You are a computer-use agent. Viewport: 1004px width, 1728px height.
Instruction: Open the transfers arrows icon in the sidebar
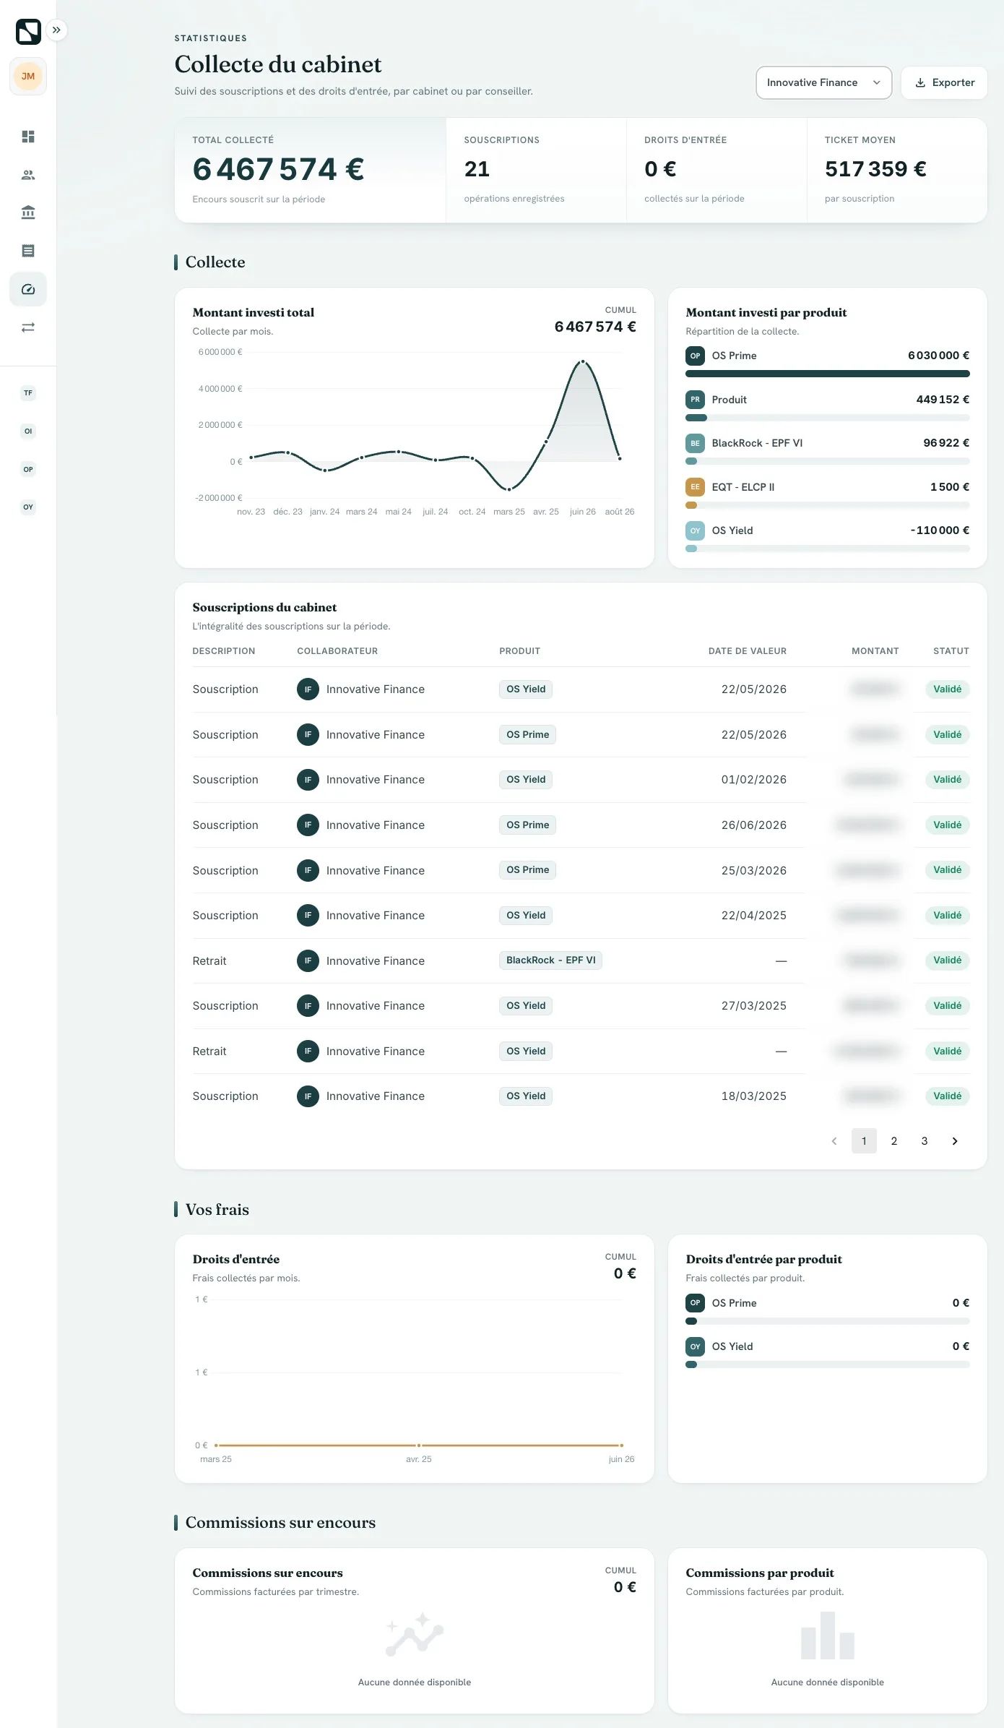point(28,327)
